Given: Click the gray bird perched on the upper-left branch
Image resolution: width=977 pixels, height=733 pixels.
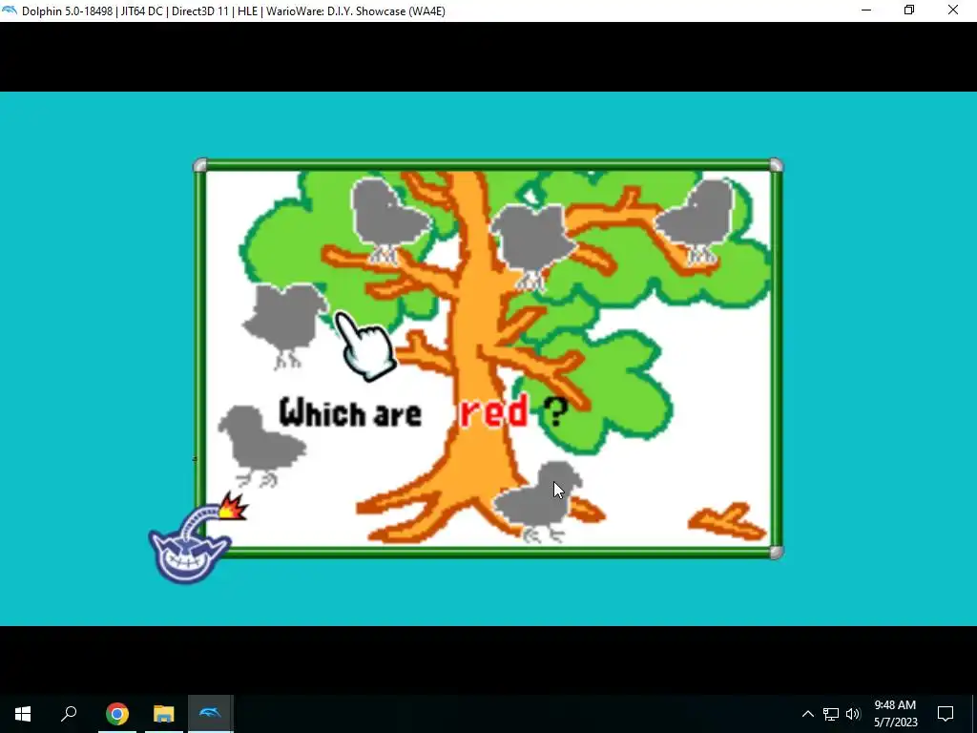Looking at the screenshot, I should (x=389, y=220).
